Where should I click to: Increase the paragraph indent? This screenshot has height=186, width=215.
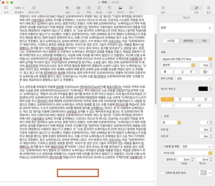pyautogui.click(x=199, y=105)
